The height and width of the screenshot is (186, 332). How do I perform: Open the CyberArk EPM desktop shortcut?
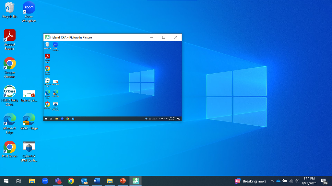point(29,147)
